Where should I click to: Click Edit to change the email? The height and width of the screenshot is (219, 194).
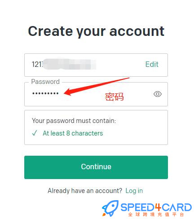(152, 64)
